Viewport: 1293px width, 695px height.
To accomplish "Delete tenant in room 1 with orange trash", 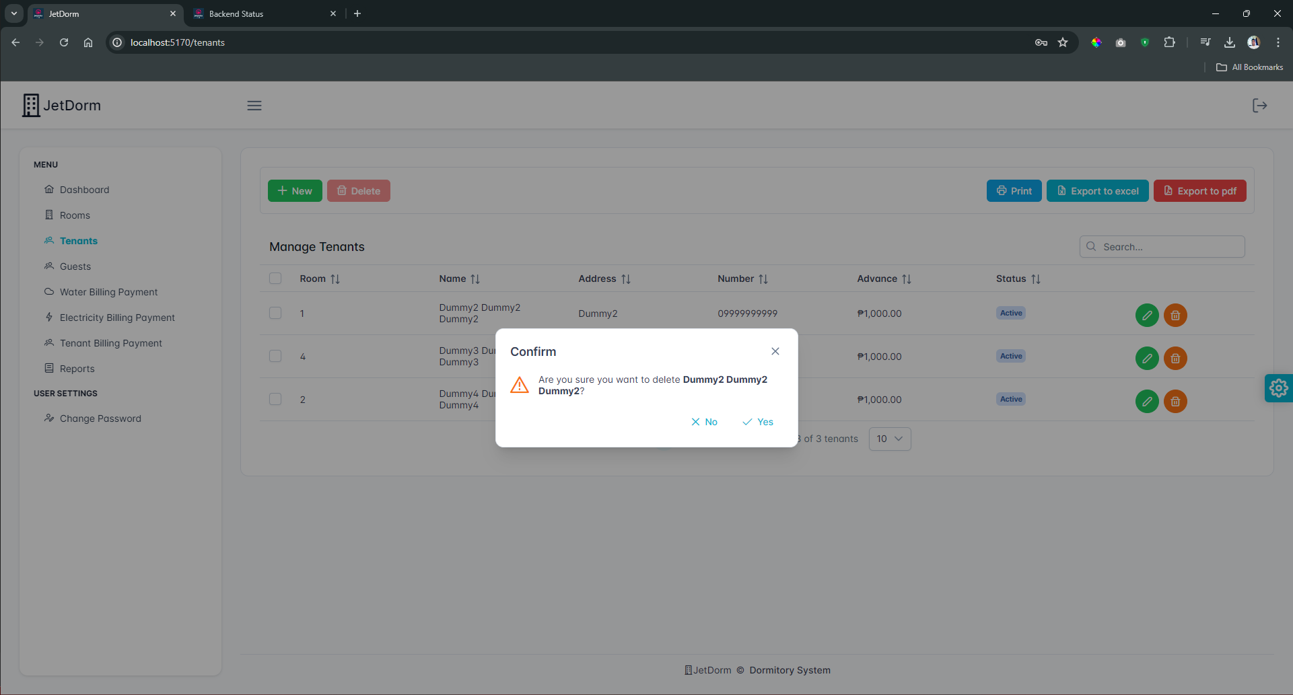I will pos(1175,315).
